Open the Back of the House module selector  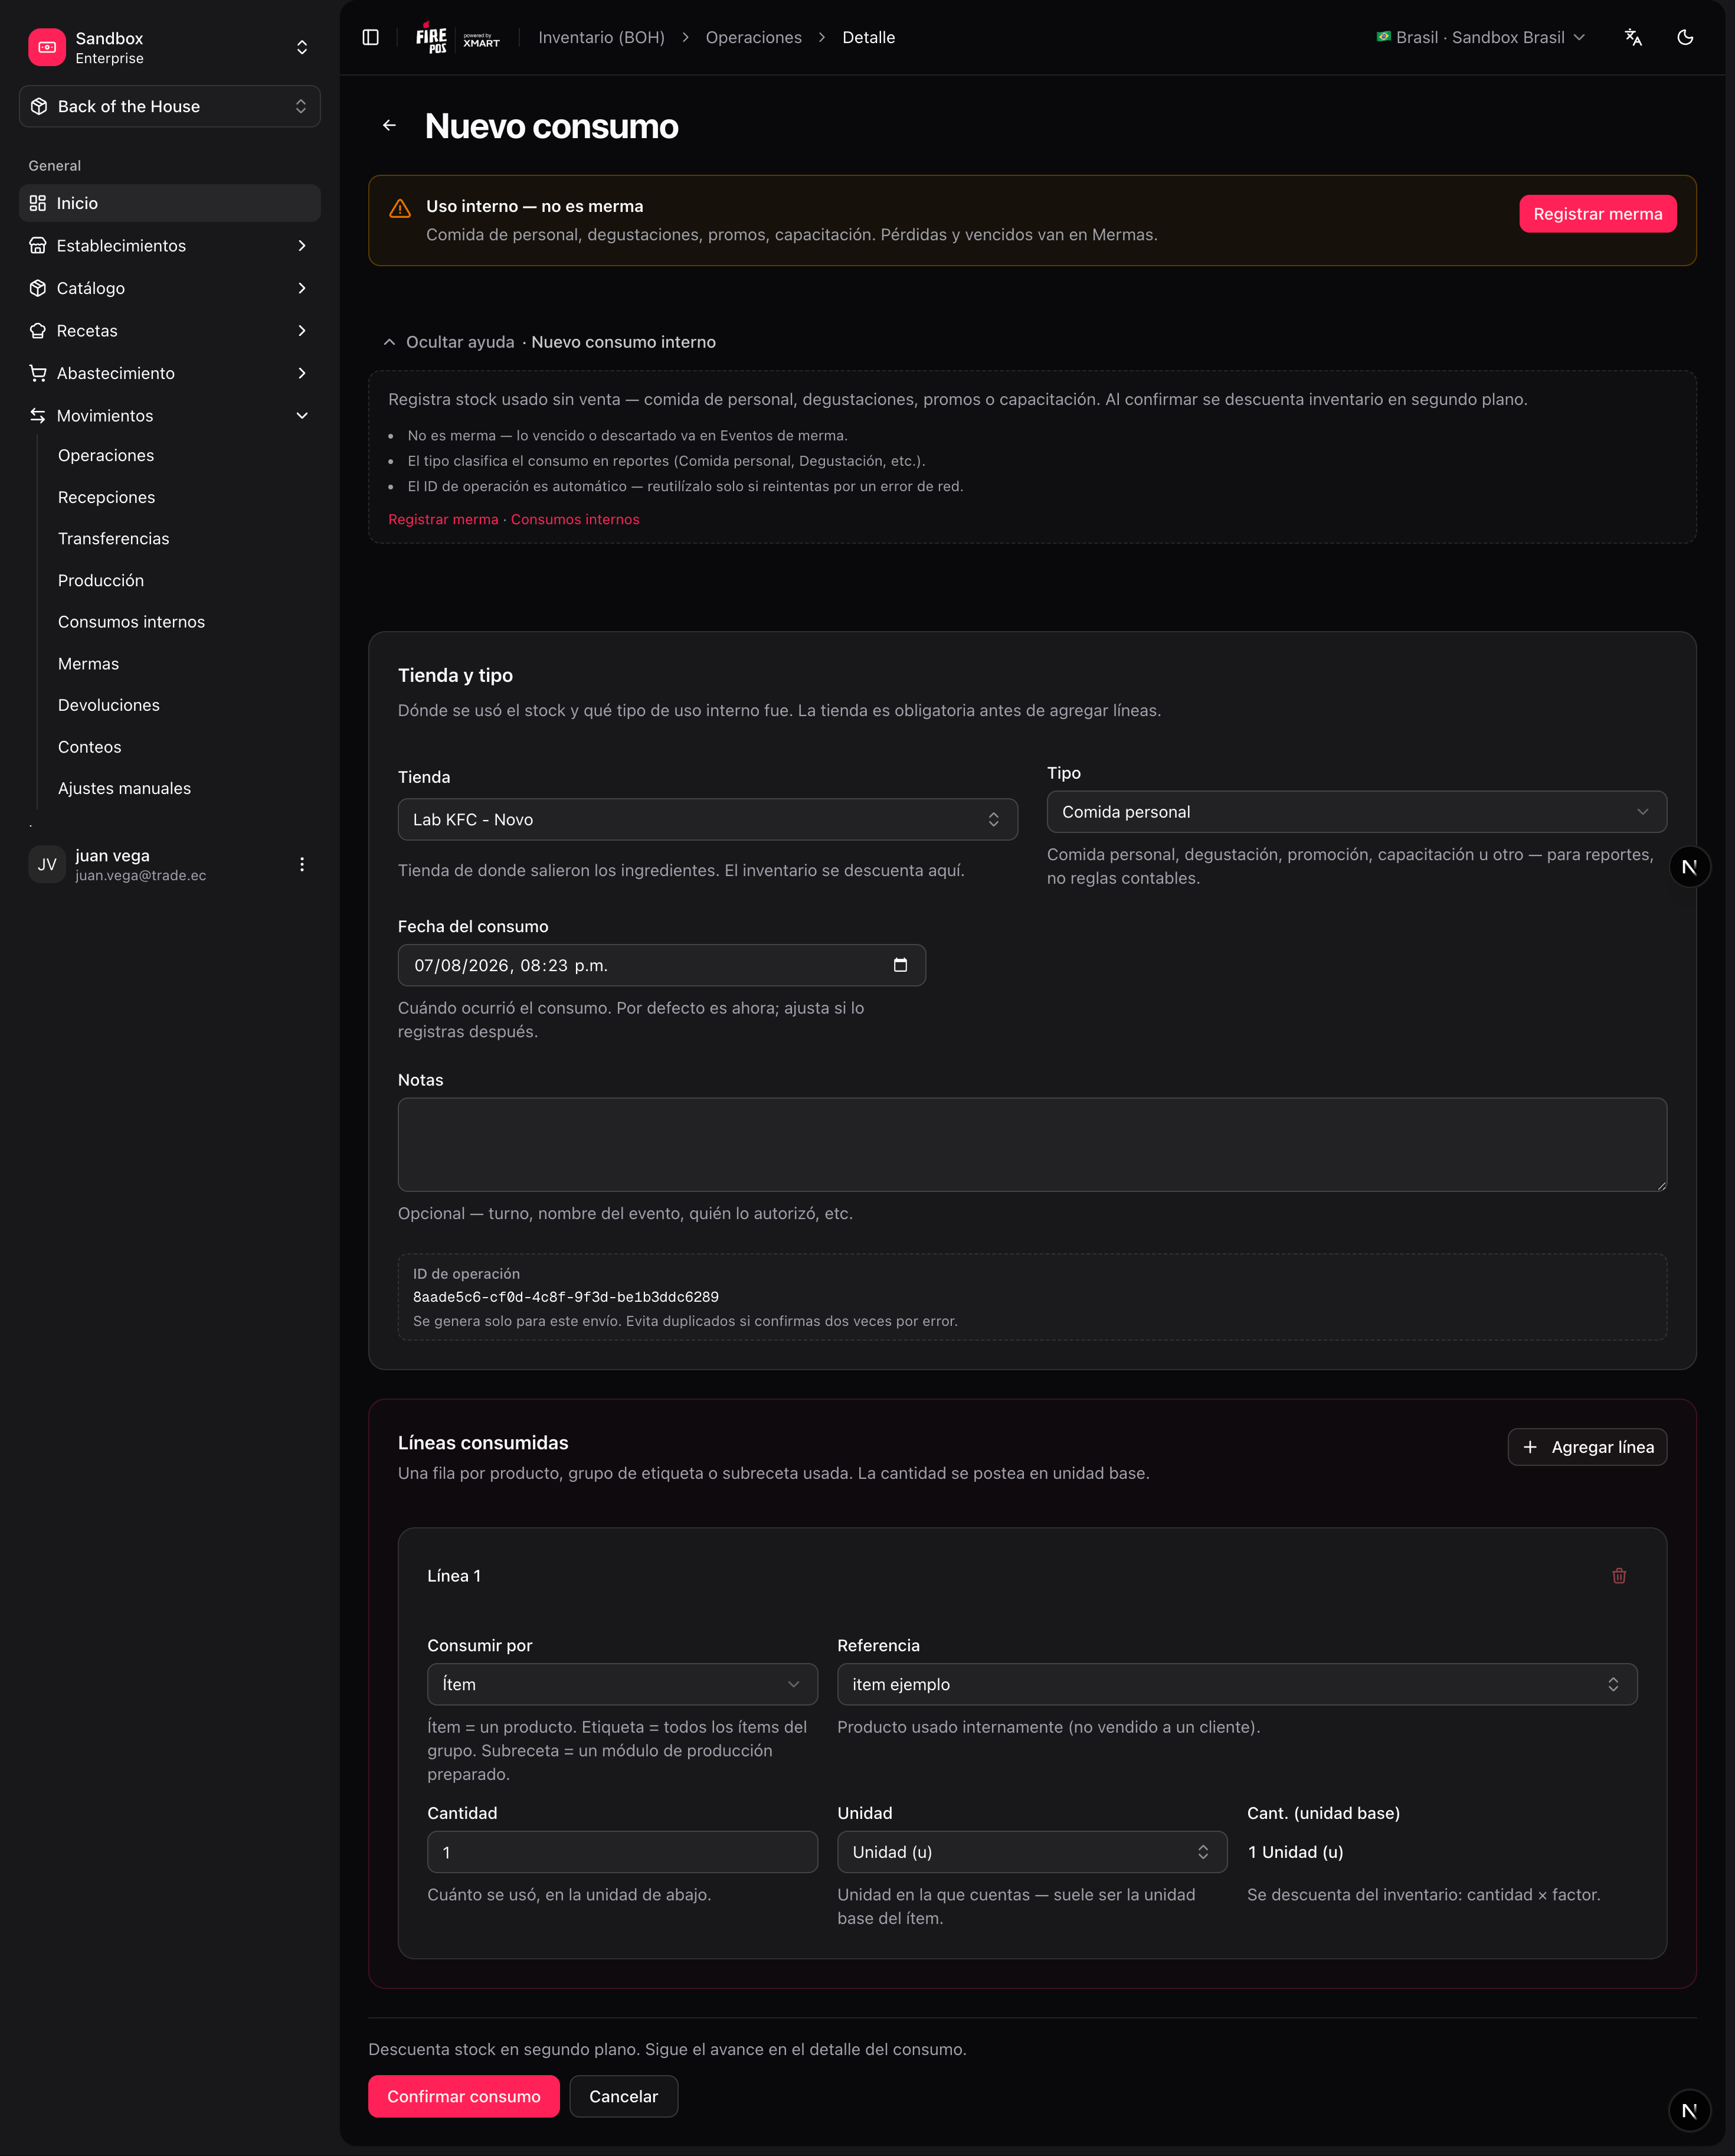point(170,106)
